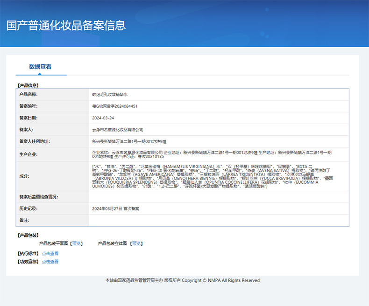Click the 备案人 row label
Image resolution: width=369 pixels, height=306 pixels.
pyautogui.click(x=26, y=130)
